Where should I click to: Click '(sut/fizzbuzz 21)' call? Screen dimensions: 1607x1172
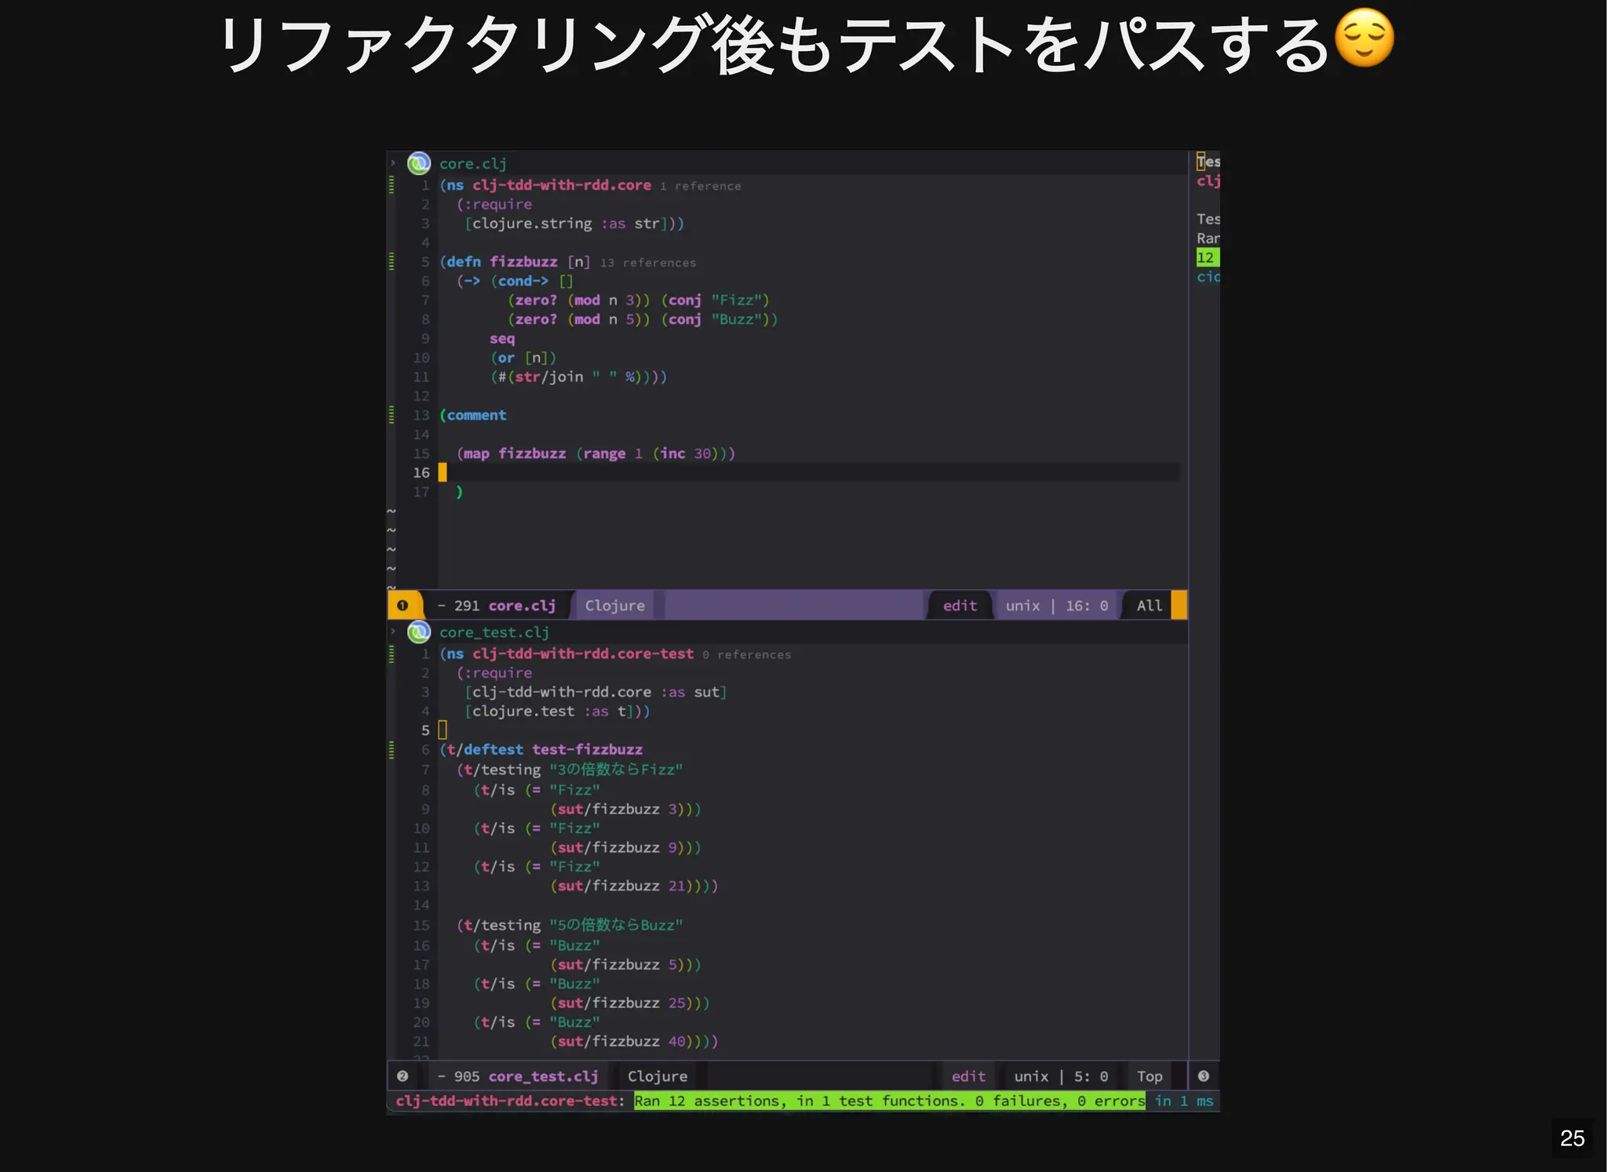pyautogui.click(x=621, y=886)
